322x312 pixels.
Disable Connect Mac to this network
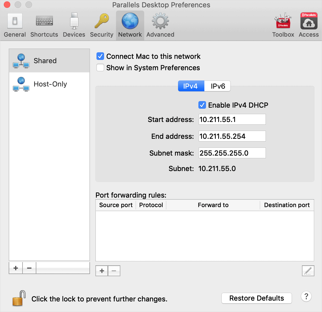click(100, 56)
